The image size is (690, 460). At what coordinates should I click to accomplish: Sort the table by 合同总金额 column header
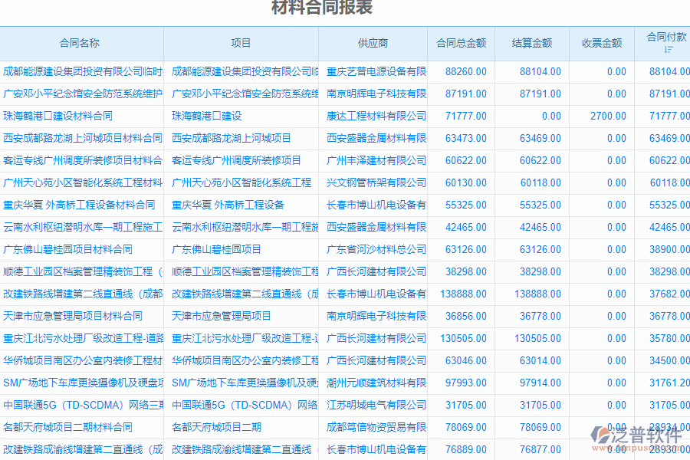pos(462,43)
